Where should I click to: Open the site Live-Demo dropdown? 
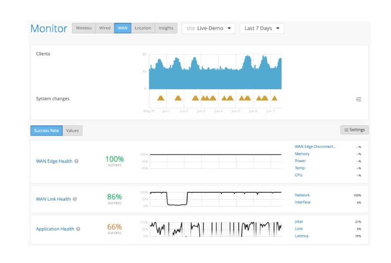tap(208, 29)
